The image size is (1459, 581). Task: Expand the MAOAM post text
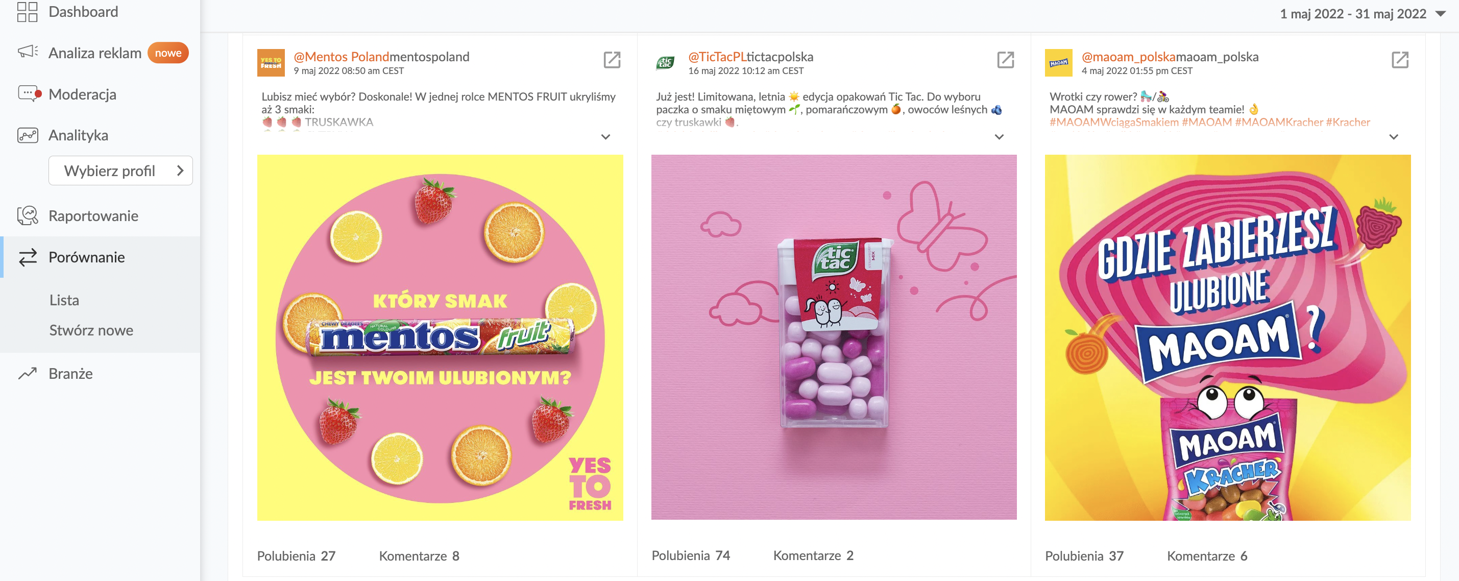point(1394,136)
